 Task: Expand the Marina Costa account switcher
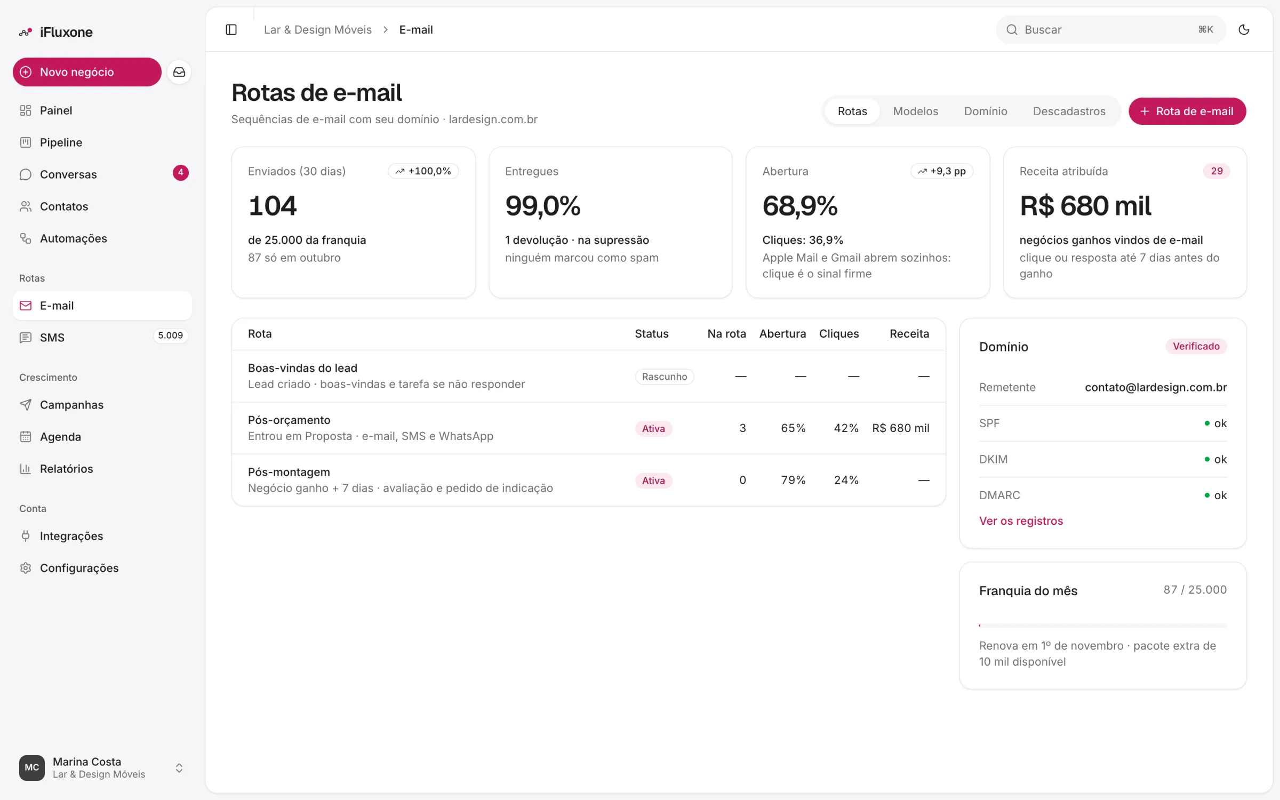point(179,767)
